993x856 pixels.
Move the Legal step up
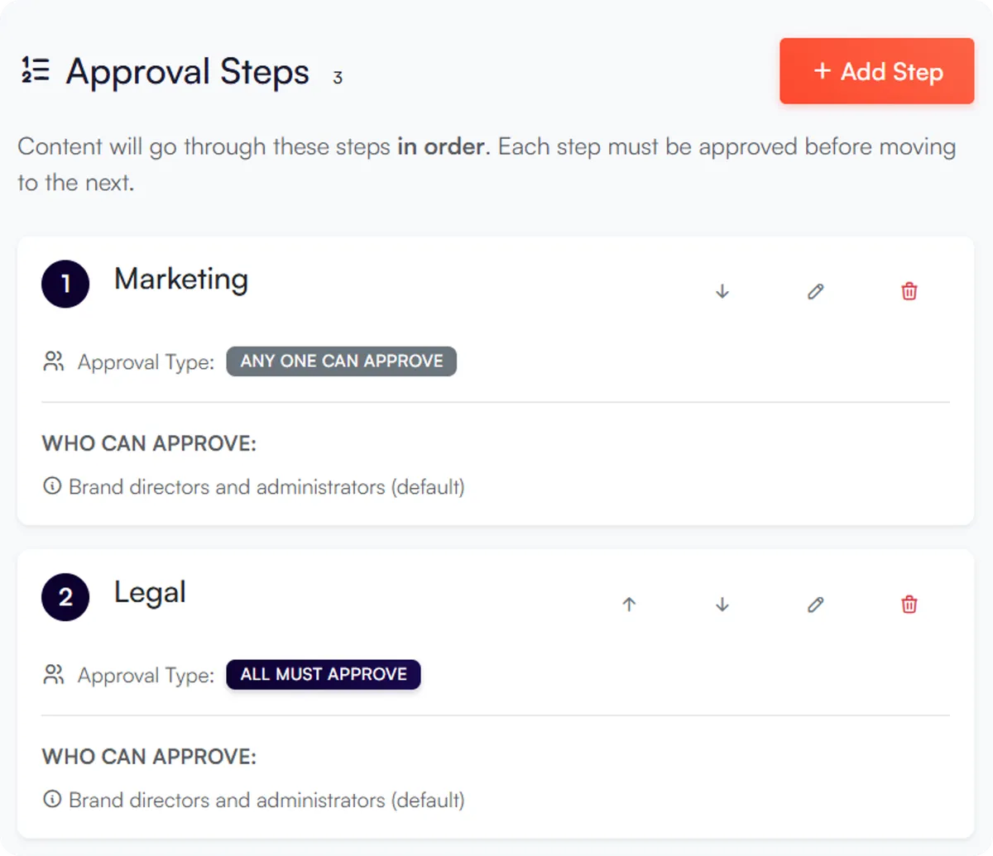pyautogui.click(x=629, y=605)
